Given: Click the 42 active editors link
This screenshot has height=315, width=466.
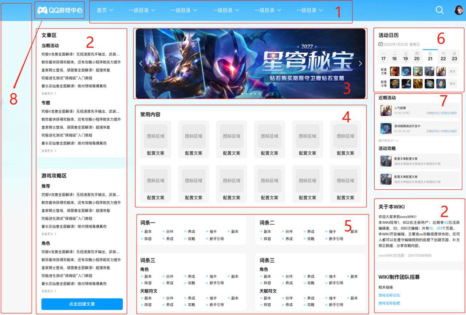Looking at the screenshot, I should (446, 223).
